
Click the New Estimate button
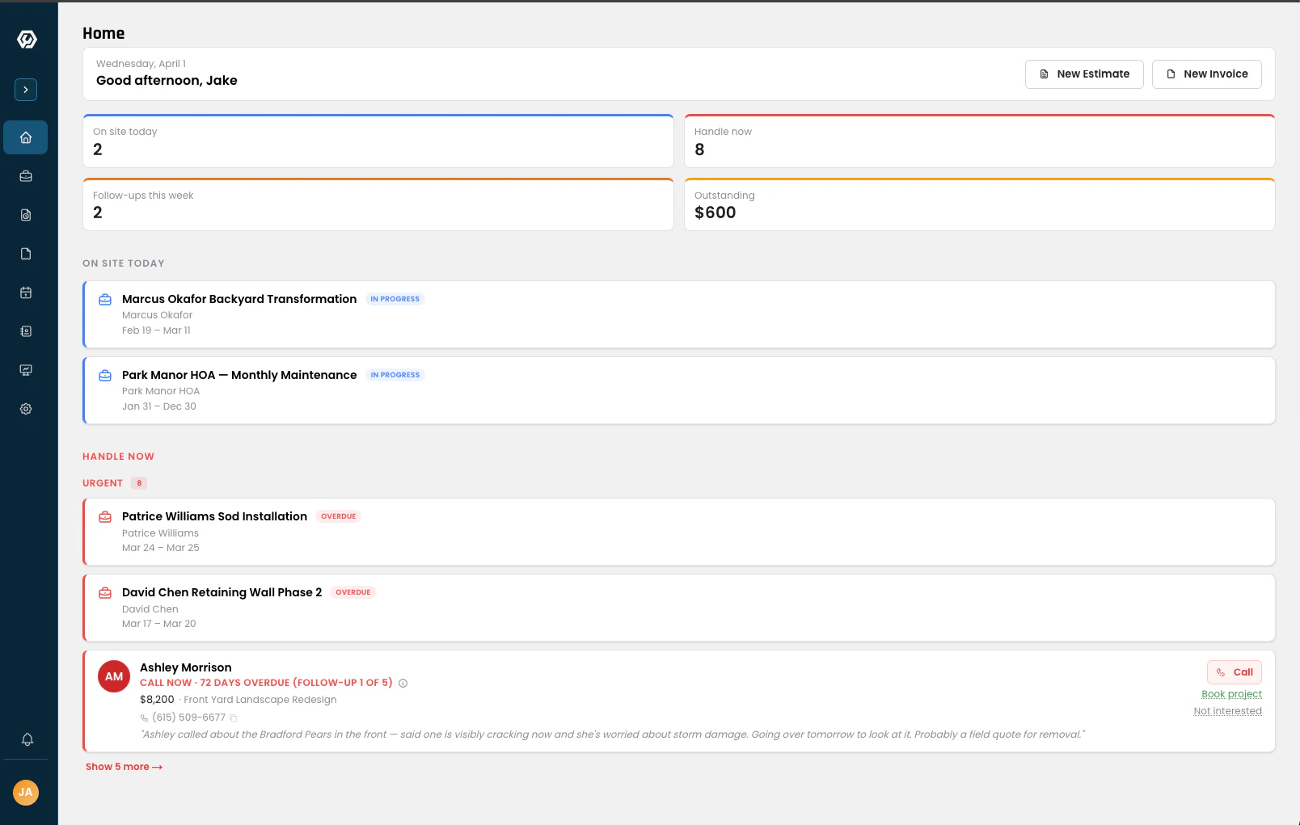point(1083,74)
